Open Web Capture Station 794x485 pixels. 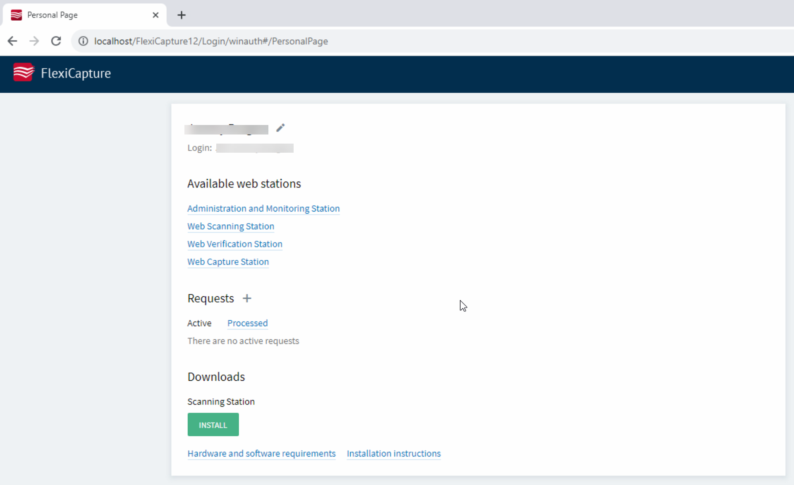pyautogui.click(x=228, y=262)
